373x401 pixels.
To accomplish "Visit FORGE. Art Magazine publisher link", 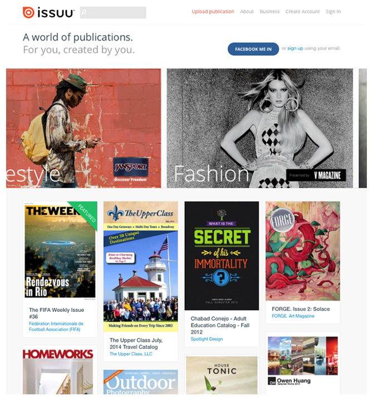I will (293, 316).
